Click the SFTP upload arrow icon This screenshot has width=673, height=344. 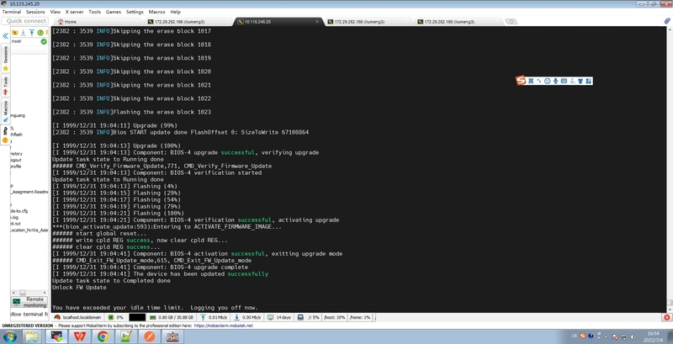(x=32, y=33)
